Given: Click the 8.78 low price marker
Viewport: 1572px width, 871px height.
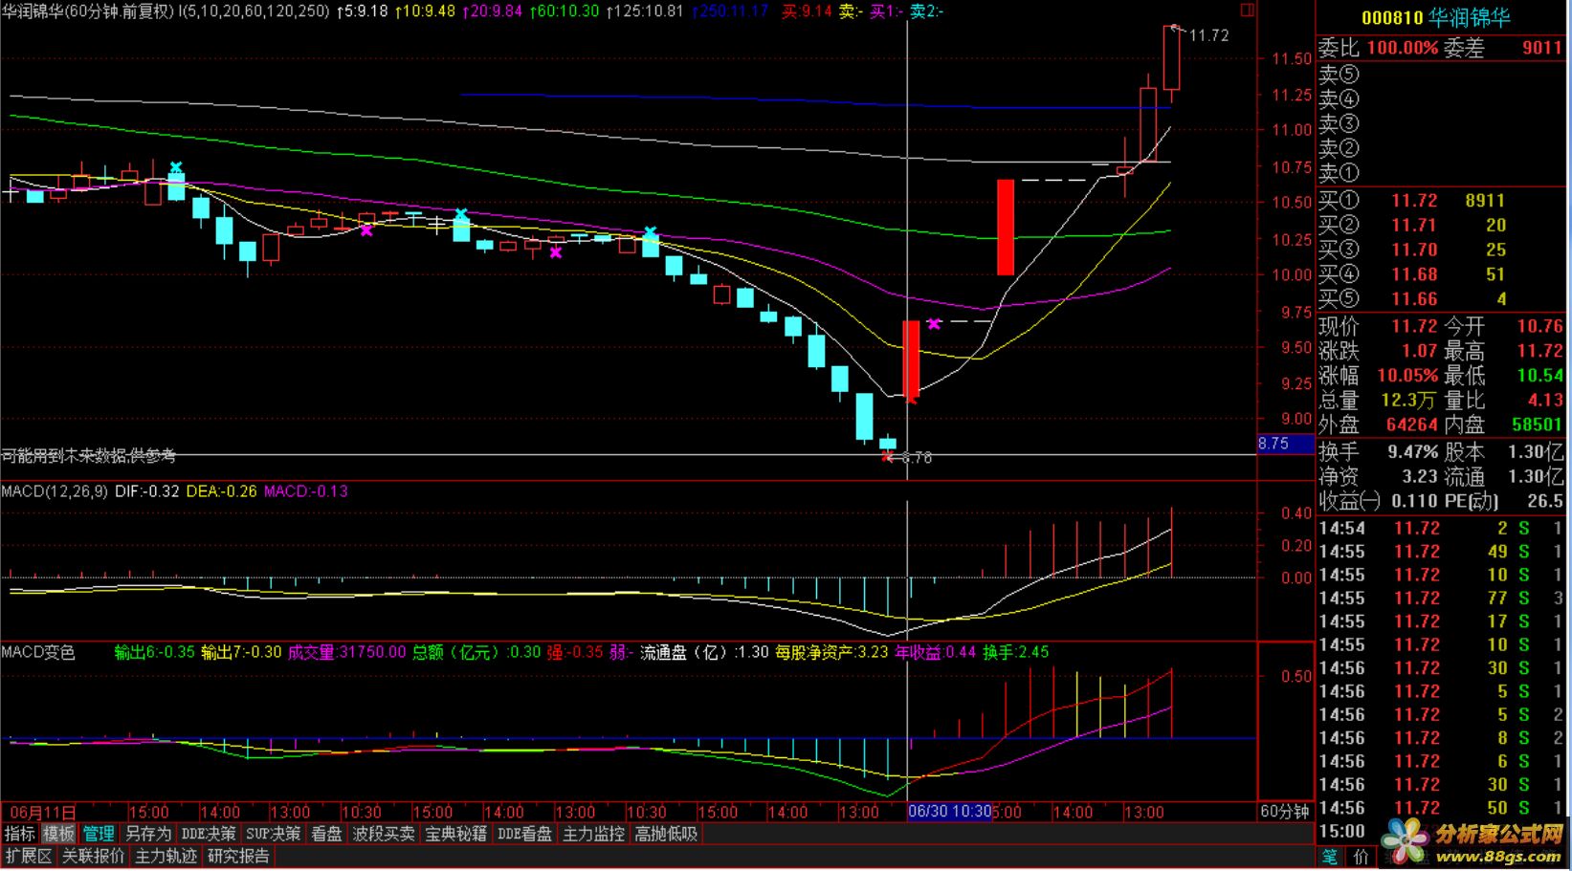Looking at the screenshot, I should point(917,458).
